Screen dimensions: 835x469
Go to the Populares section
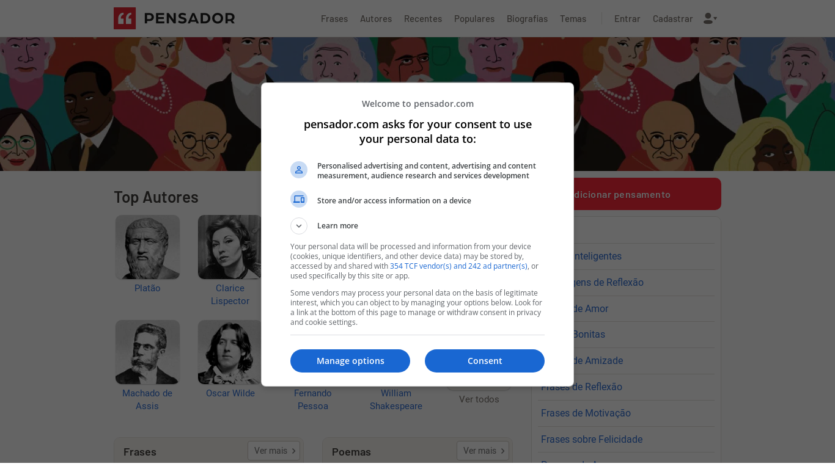click(474, 19)
